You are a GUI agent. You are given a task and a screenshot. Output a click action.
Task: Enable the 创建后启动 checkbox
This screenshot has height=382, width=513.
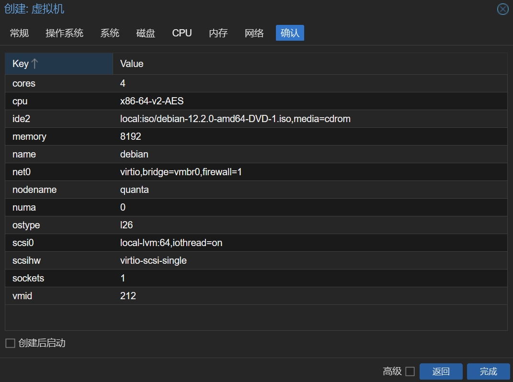tap(10, 343)
